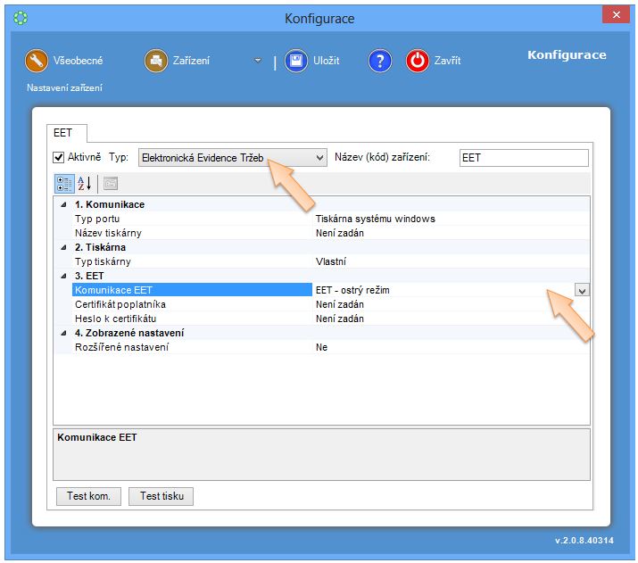Toggle the Aktivně checkbox
This screenshot has width=638, height=563.
(59, 158)
